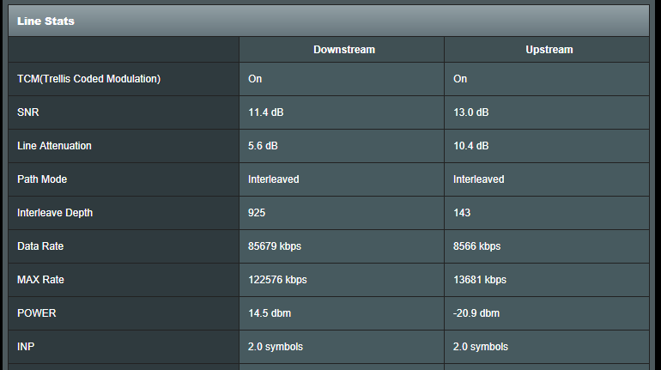Screen dimensions: 661x370
Task: Click the Downstream column header
Action: coord(343,50)
